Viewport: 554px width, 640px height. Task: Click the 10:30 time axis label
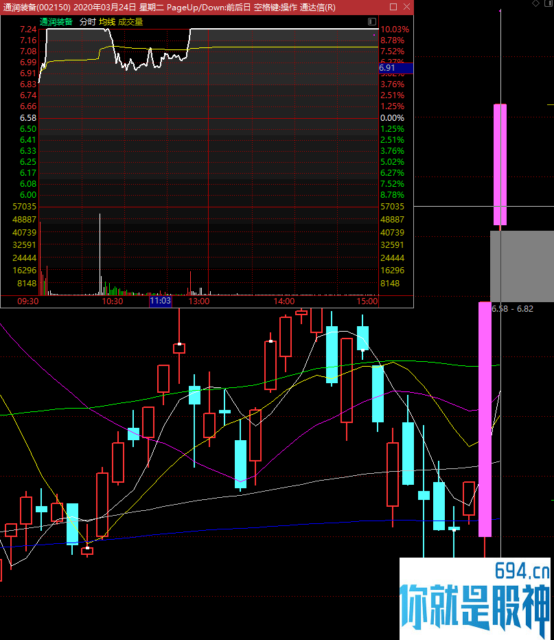pos(112,301)
